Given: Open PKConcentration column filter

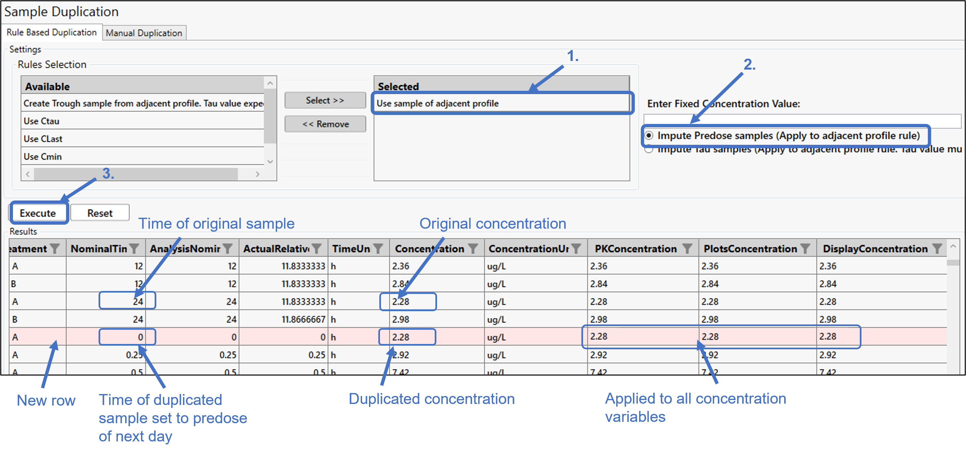Looking at the screenshot, I should point(687,249).
